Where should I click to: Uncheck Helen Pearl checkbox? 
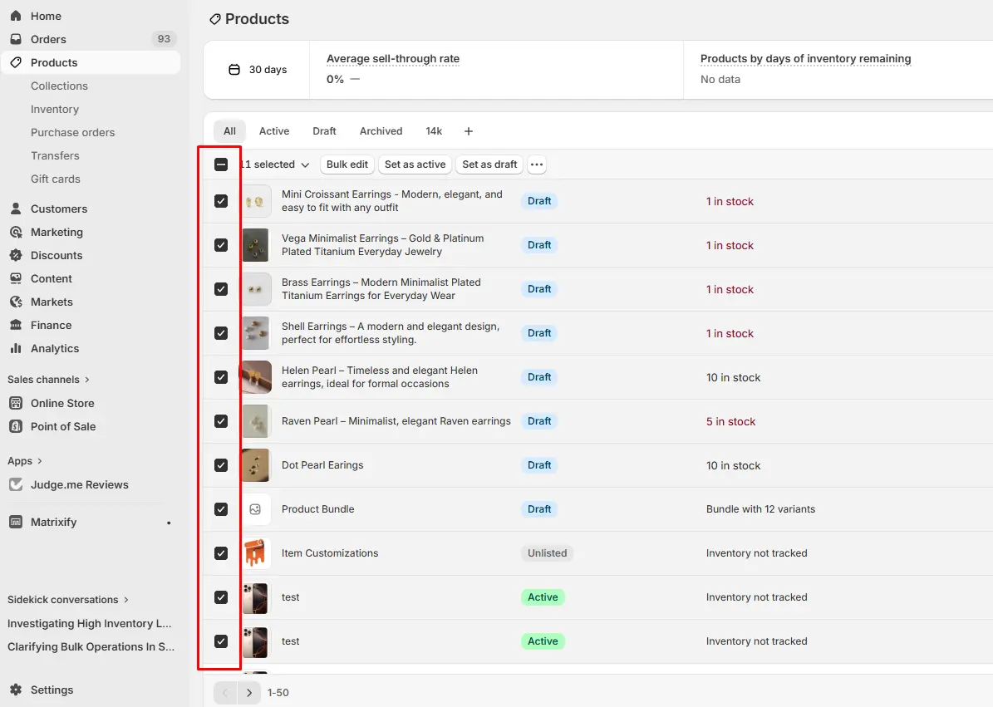pyautogui.click(x=221, y=377)
